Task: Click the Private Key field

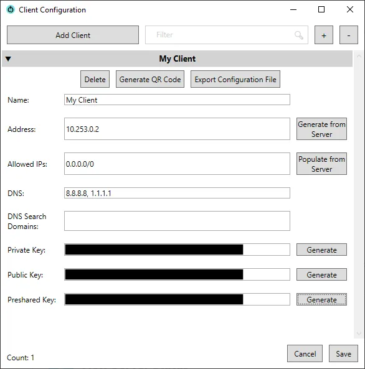Action: point(177,250)
